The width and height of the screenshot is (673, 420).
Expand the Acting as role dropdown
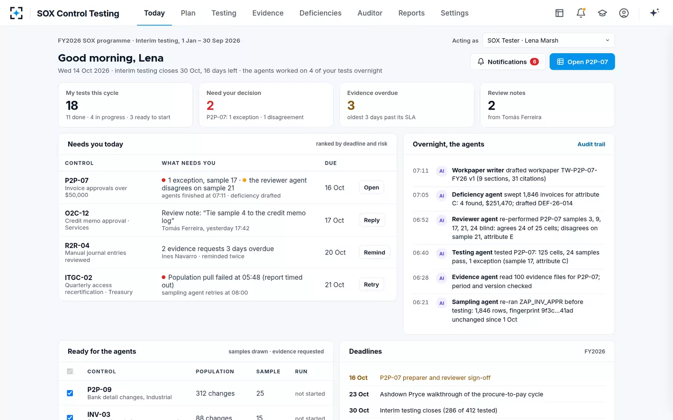pyautogui.click(x=549, y=41)
